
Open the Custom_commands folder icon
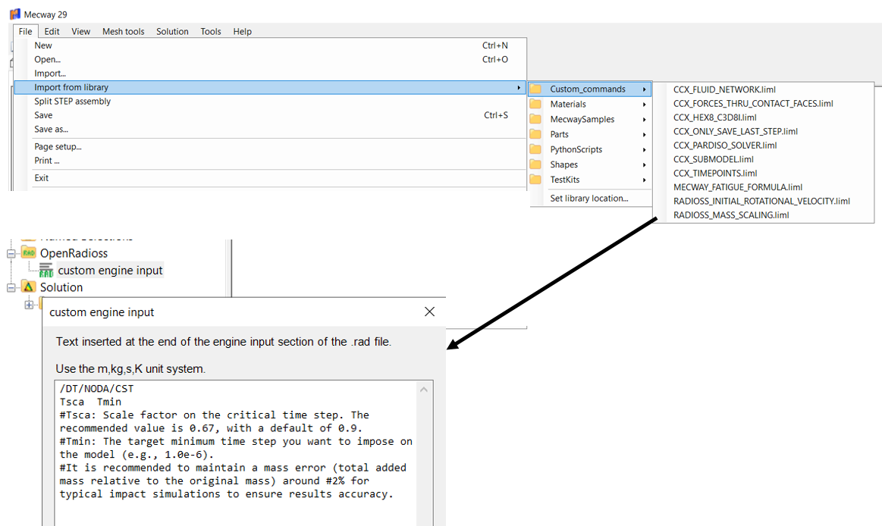tap(536, 89)
